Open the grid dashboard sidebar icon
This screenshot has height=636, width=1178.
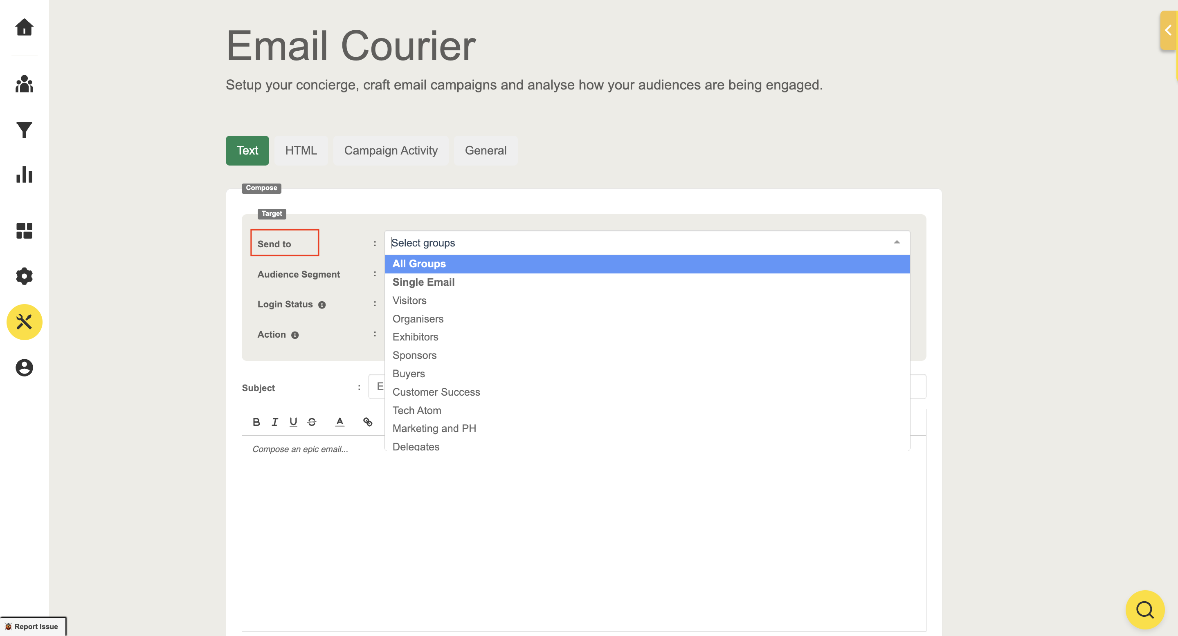pyautogui.click(x=24, y=231)
